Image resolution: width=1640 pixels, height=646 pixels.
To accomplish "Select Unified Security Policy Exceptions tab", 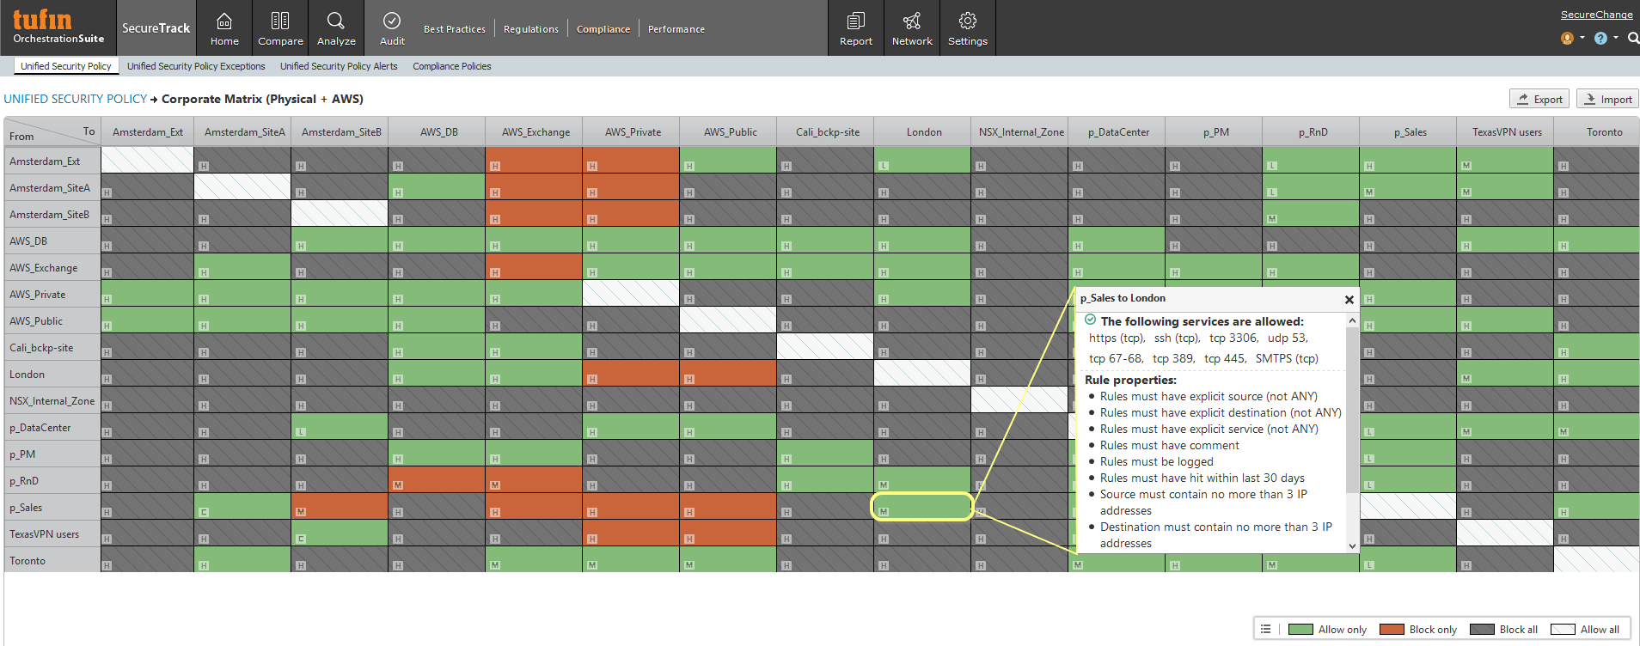I will (x=196, y=66).
